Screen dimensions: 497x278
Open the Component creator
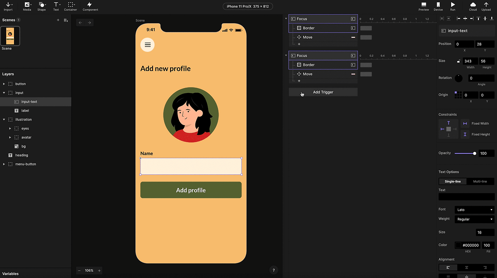[x=90, y=6]
